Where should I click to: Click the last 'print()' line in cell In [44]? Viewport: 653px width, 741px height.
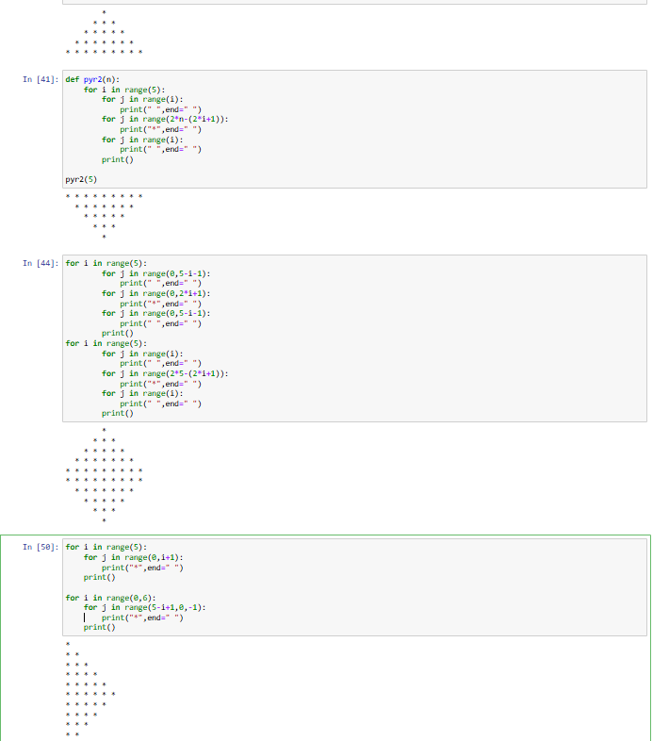[x=118, y=414]
